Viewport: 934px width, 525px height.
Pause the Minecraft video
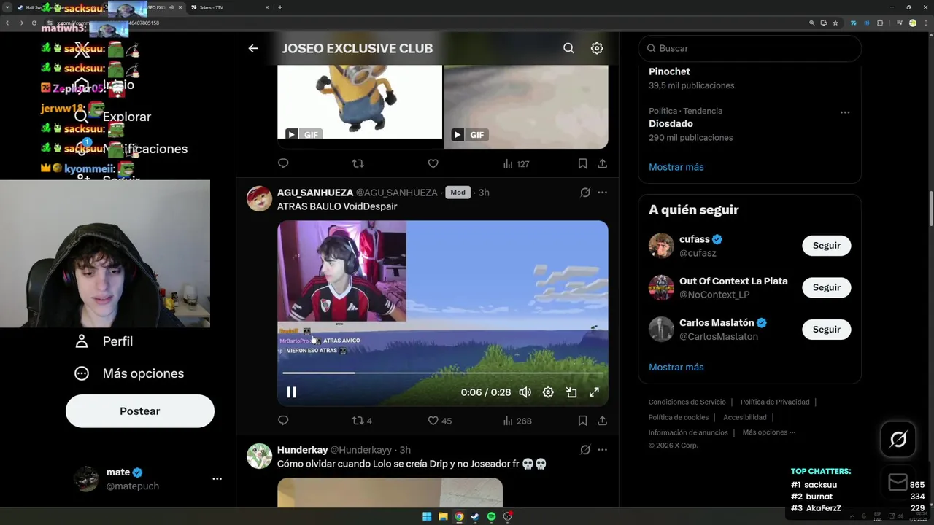pyautogui.click(x=291, y=392)
